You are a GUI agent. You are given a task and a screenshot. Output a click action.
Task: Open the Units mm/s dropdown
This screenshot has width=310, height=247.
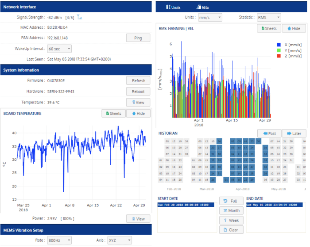pos(209,17)
